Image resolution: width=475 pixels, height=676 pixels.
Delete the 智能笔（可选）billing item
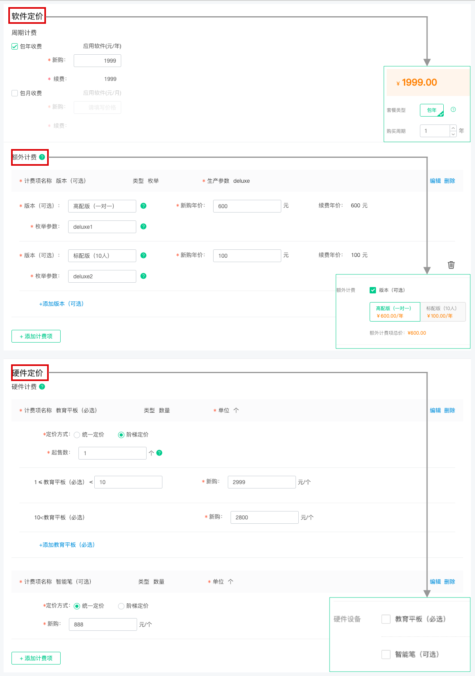pos(450,582)
